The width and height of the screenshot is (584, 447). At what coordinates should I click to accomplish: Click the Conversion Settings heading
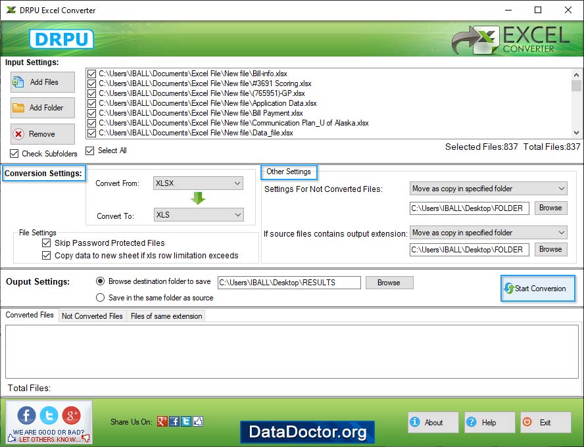pos(43,174)
